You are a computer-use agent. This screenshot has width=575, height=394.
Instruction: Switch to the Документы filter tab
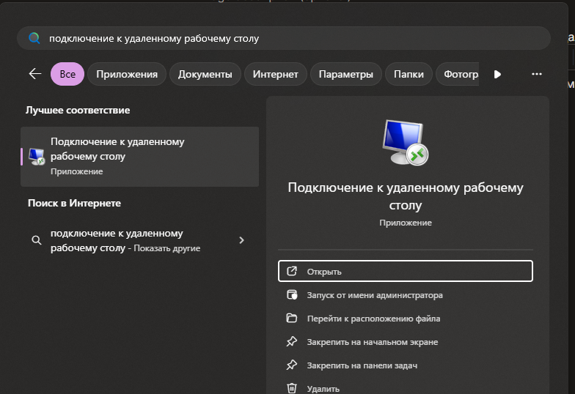[205, 74]
